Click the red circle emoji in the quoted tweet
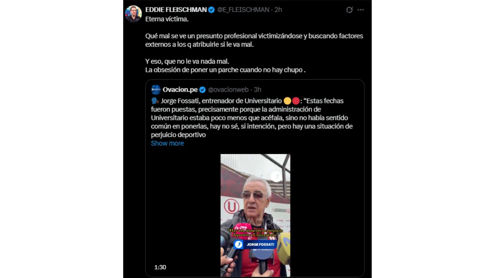 [x=296, y=101]
